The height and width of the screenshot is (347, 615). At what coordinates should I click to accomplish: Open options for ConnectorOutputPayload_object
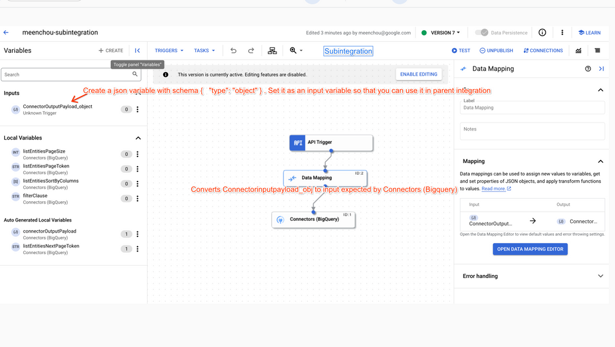point(137,110)
